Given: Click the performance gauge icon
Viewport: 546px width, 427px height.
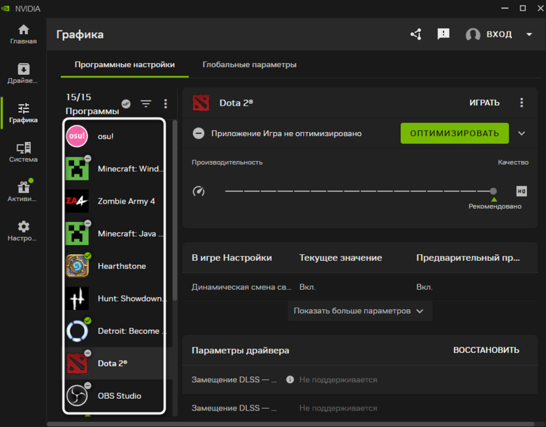Looking at the screenshot, I should (198, 191).
